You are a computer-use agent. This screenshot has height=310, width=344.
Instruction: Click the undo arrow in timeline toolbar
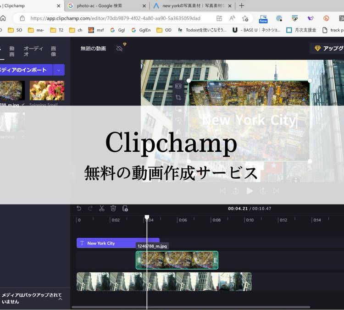pyautogui.click(x=79, y=208)
